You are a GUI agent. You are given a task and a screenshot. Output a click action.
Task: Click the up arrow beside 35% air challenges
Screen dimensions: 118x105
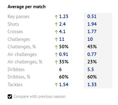click(56, 62)
